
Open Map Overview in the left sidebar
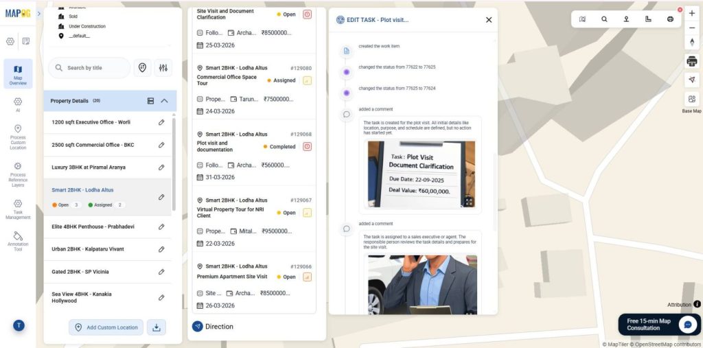[x=18, y=73]
